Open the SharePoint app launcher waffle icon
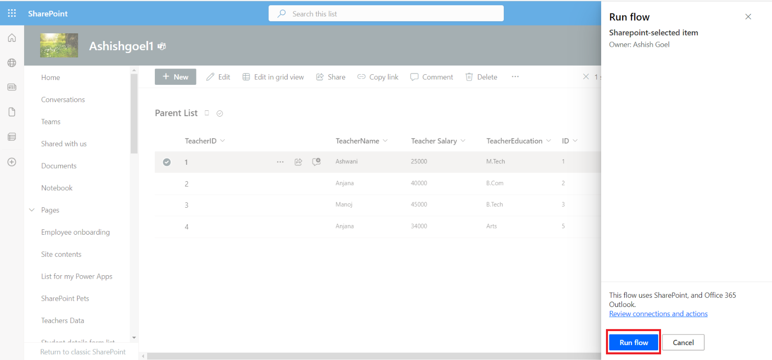 tap(12, 13)
